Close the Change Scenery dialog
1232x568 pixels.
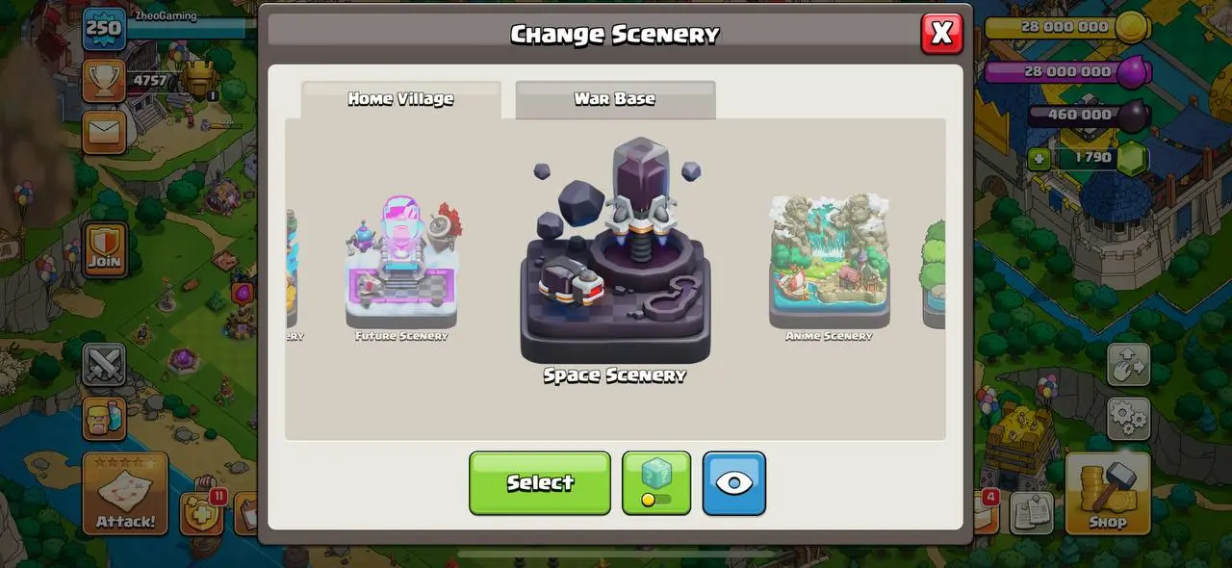tap(941, 34)
